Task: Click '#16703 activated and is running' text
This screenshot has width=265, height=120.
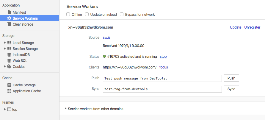Action: 132,57
